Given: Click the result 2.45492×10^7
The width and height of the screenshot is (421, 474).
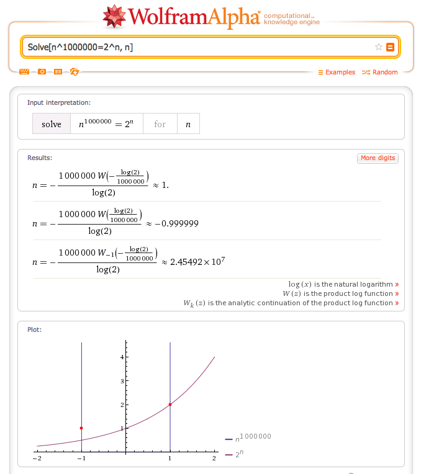Looking at the screenshot, I should click(x=129, y=261).
